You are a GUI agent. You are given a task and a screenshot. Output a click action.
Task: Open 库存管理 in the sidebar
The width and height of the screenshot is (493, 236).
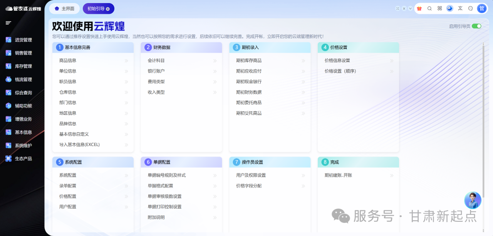[x=23, y=66]
